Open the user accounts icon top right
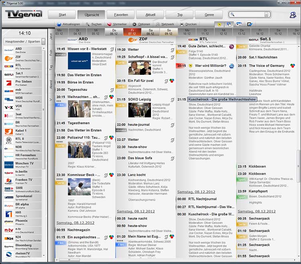 tap(293, 15)
